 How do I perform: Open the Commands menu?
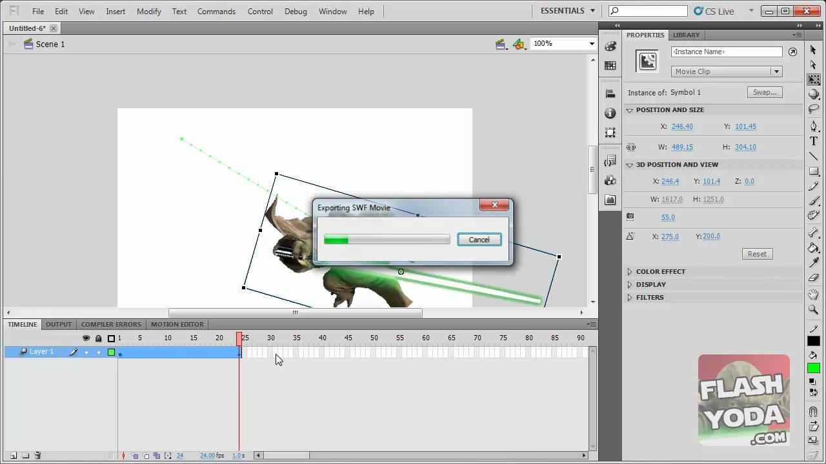point(216,12)
